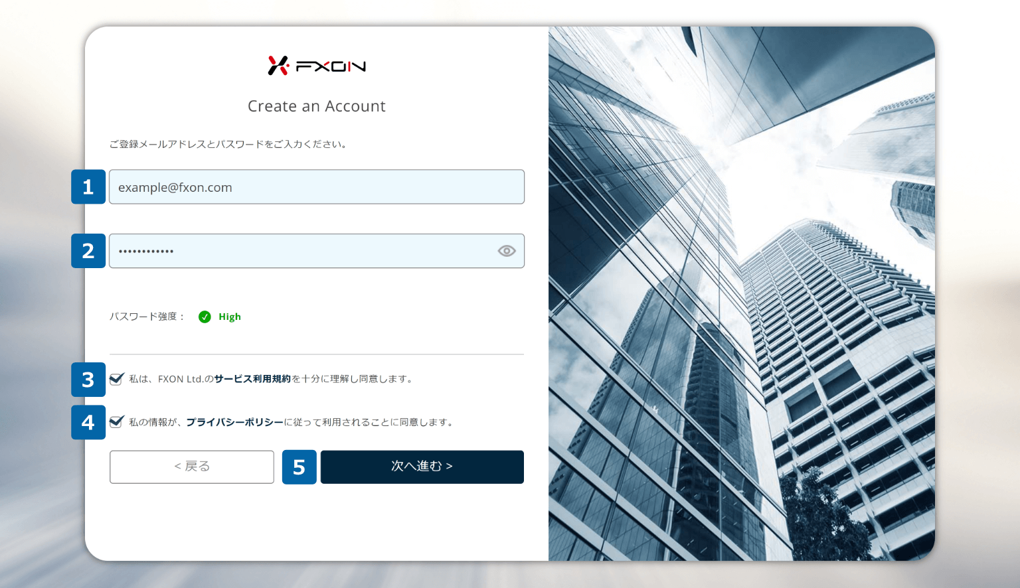This screenshot has width=1020, height=588.
Task: Uncheck the privacy policy agreement checkbox
Action: click(117, 421)
